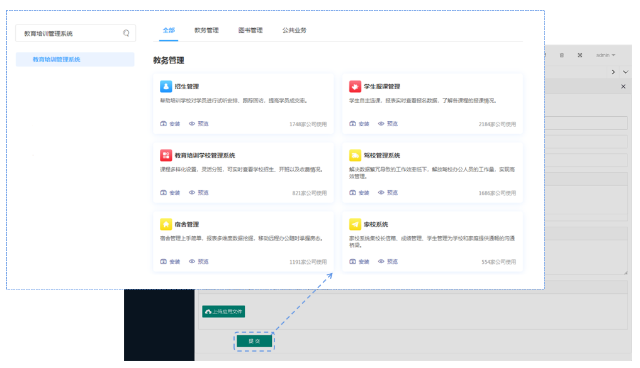Screen dimensions: 640x368
Task: Click the search icon in the search box
Action: 126,33
